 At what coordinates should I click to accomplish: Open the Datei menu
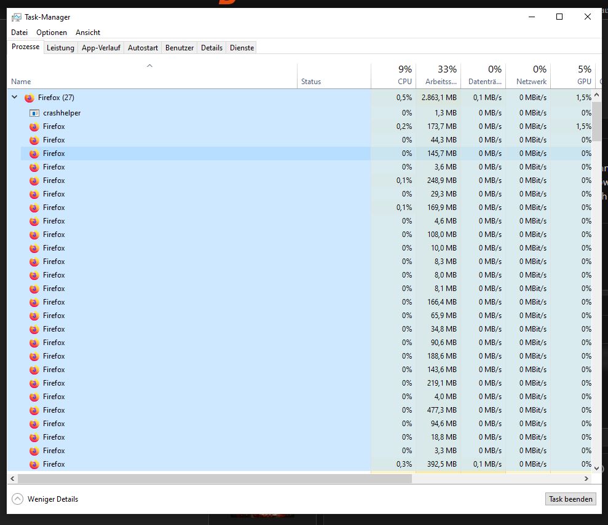(x=20, y=33)
